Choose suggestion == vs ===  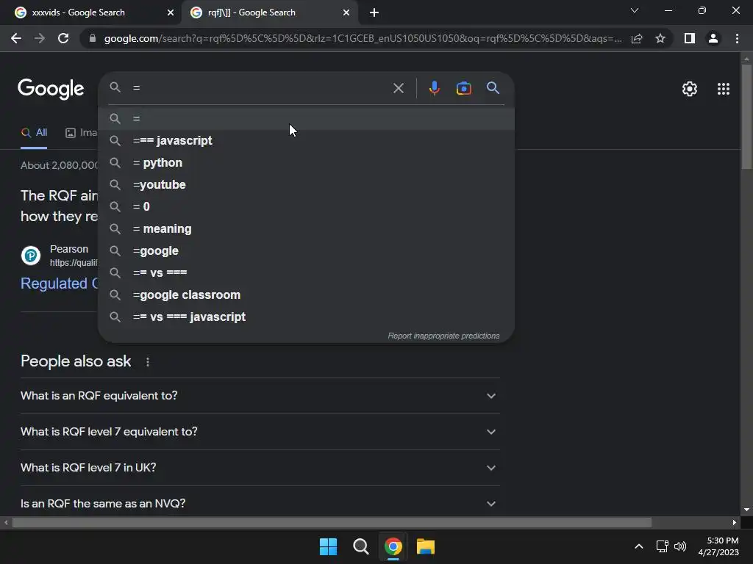pyautogui.click(x=306, y=273)
